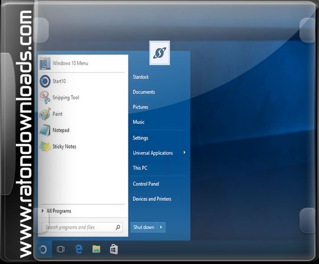The height and width of the screenshot is (264, 319).
Task: Open Documents from the Start menu
Action: [144, 92]
